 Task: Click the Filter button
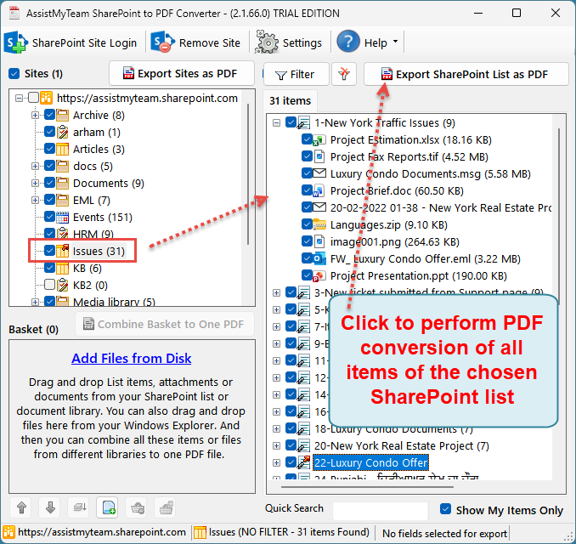point(296,74)
